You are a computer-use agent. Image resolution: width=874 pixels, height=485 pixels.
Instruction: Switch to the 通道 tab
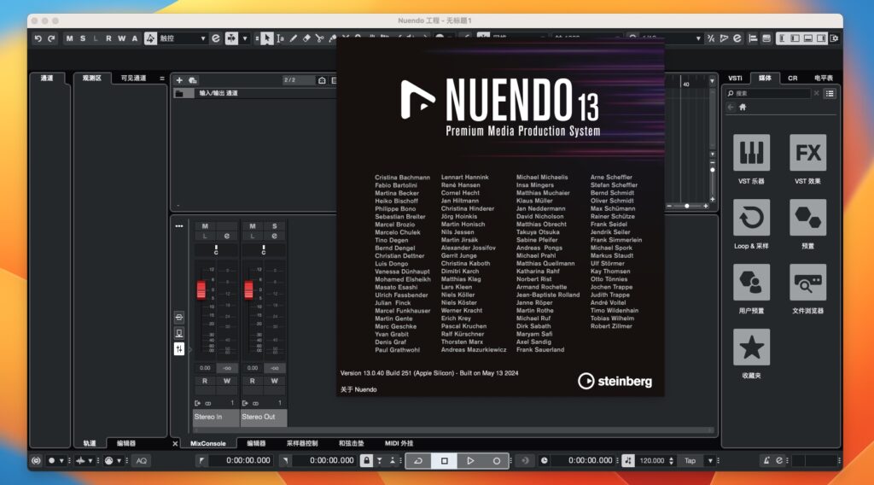(x=47, y=78)
